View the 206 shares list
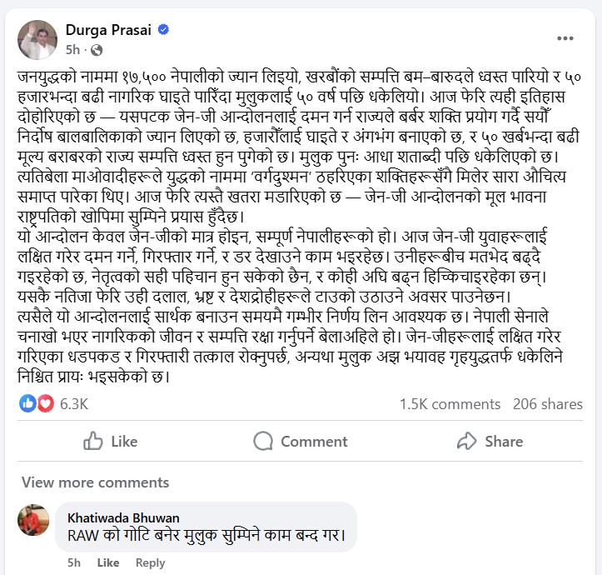 548,404
